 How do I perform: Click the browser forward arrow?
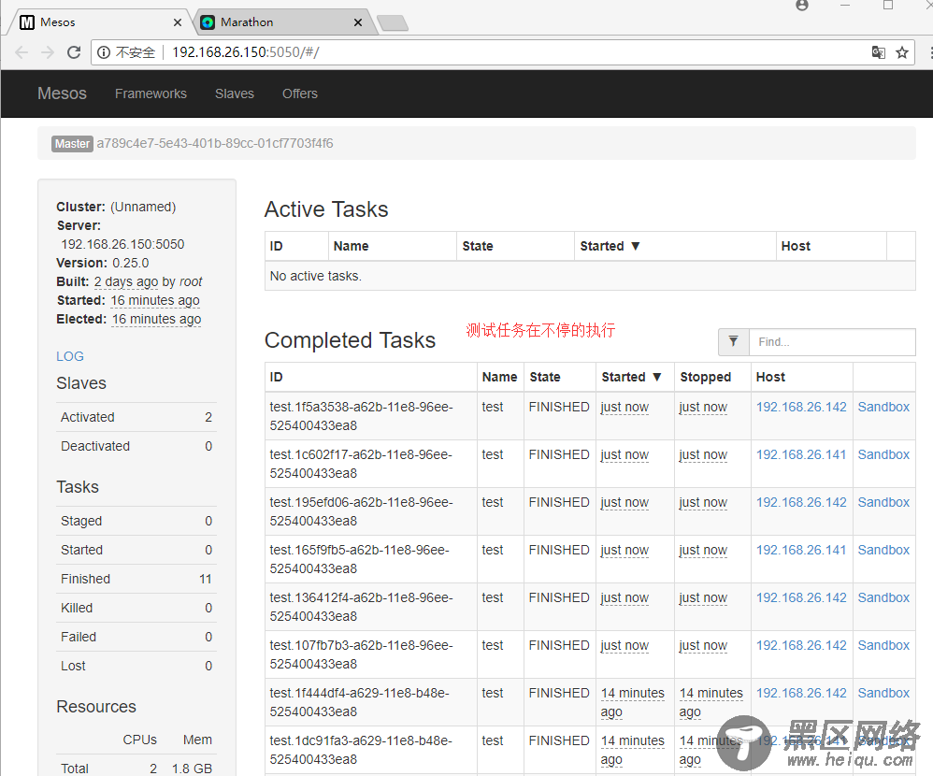(x=48, y=52)
